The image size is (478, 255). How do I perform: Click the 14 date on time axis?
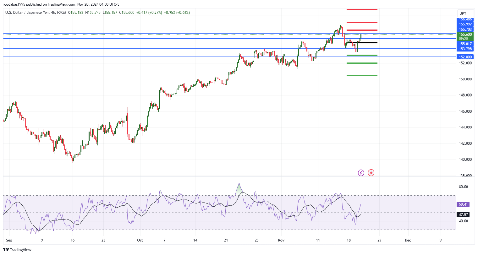pyautogui.click(x=195, y=240)
